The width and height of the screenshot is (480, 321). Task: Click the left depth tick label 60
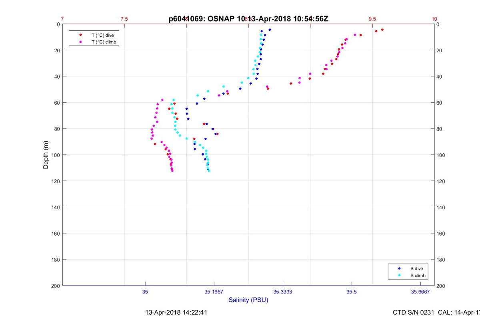pos(57,103)
